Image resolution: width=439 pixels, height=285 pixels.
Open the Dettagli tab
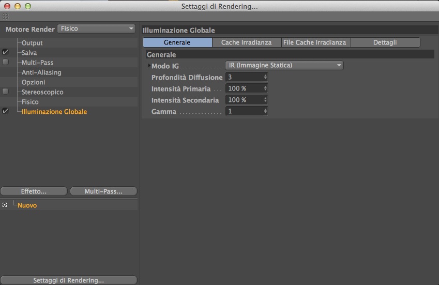385,42
